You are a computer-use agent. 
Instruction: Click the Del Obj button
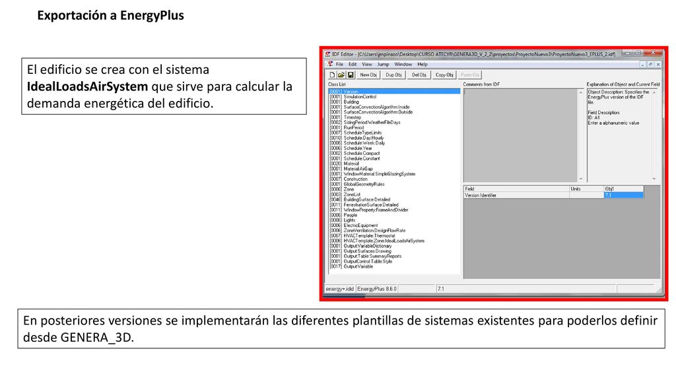point(419,75)
